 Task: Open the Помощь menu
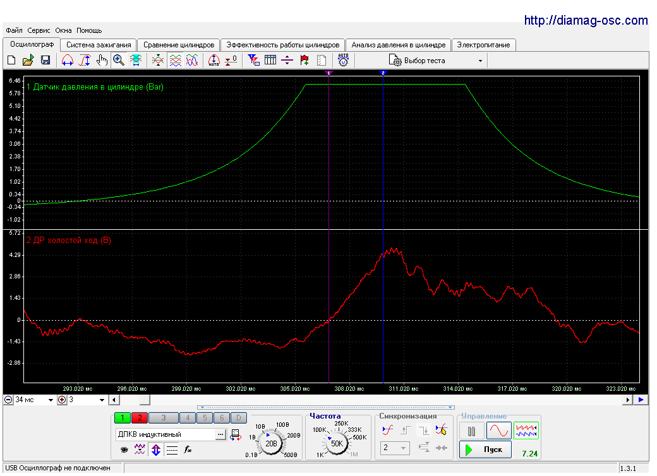click(x=89, y=30)
